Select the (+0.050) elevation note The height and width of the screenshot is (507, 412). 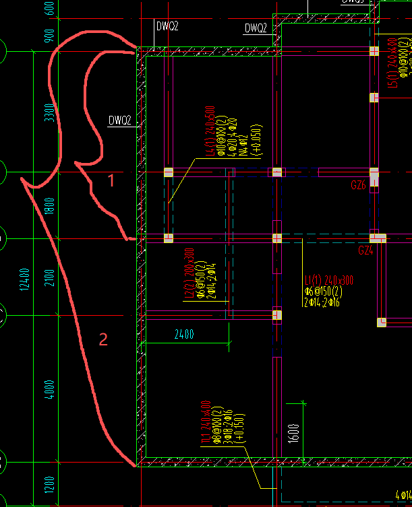(257, 139)
